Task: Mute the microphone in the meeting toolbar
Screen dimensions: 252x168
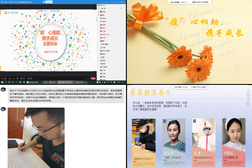Action: coord(3,78)
